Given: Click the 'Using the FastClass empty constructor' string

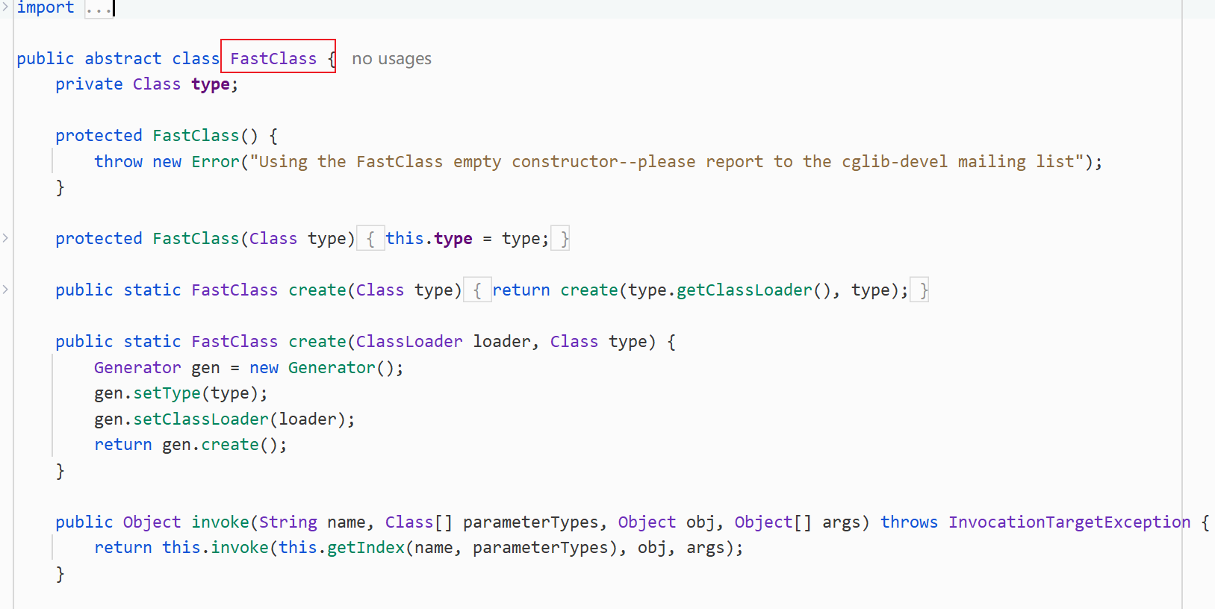Looking at the screenshot, I should 667,162.
